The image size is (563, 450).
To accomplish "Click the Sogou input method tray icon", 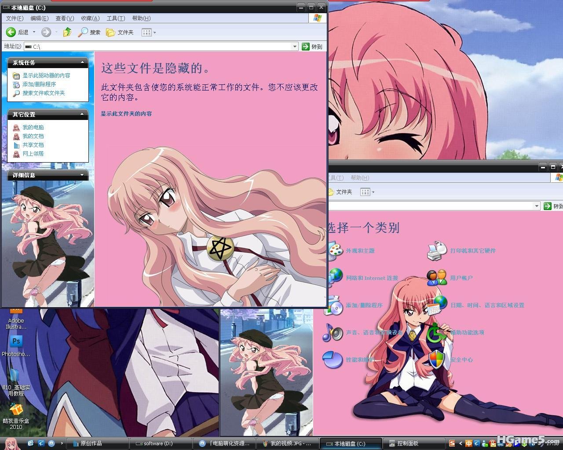I will pos(452,443).
